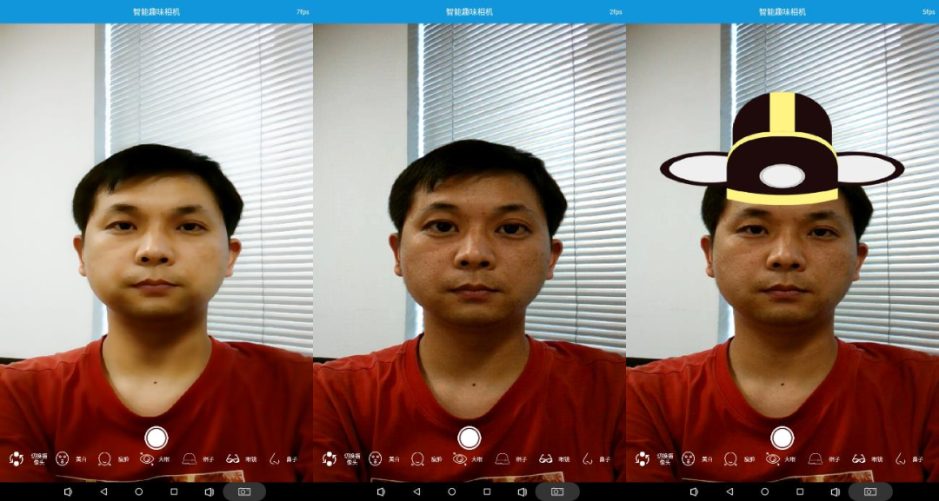Tap the switch camera icon in the 5fps screen

(643, 458)
